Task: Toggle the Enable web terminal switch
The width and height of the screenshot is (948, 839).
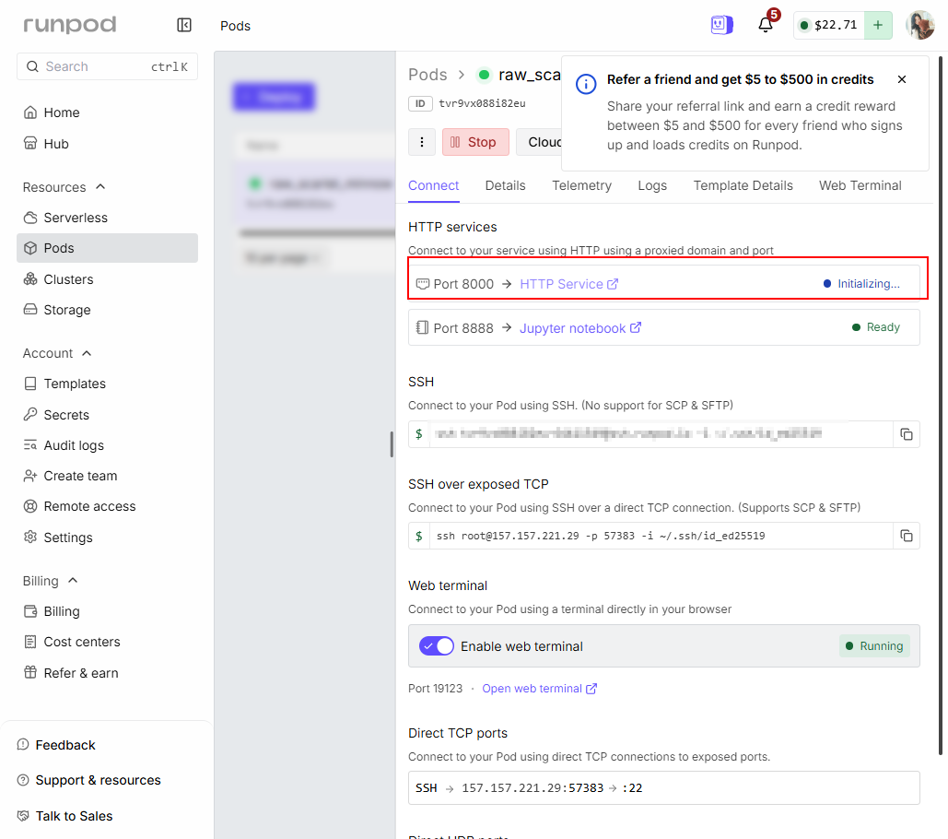Action: pos(436,646)
